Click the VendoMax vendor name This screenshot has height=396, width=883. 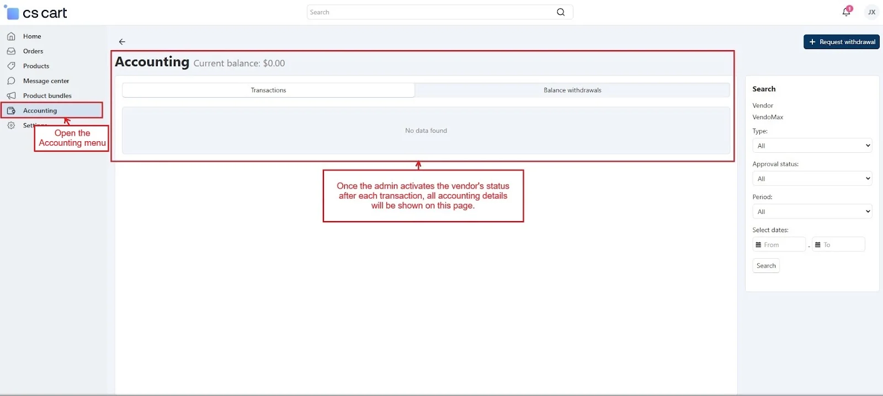pyautogui.click(x=768, y=117)
